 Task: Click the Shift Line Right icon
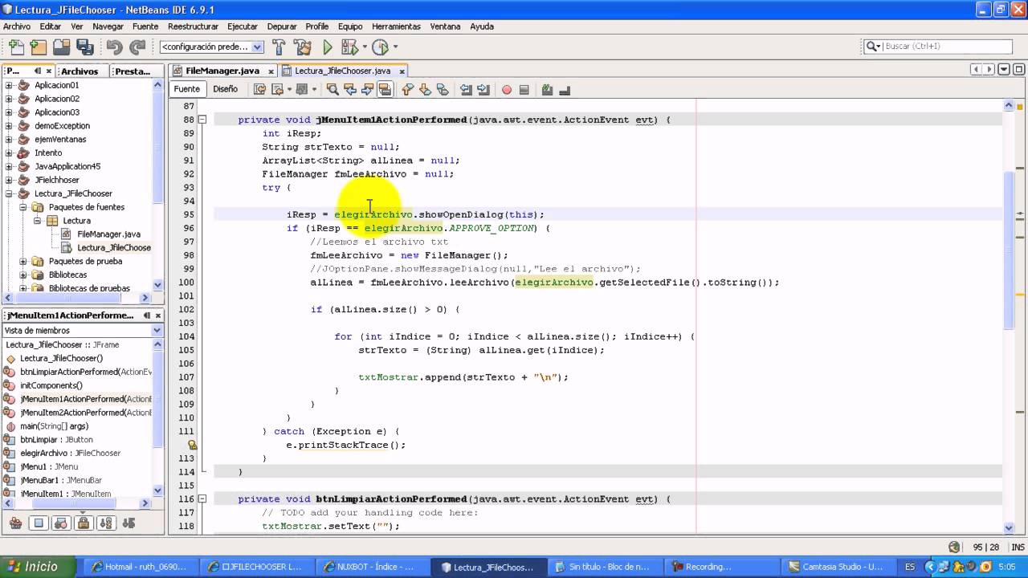point(483,89)
